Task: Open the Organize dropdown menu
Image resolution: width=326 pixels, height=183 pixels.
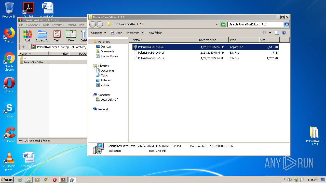Action: pos(99,33)
